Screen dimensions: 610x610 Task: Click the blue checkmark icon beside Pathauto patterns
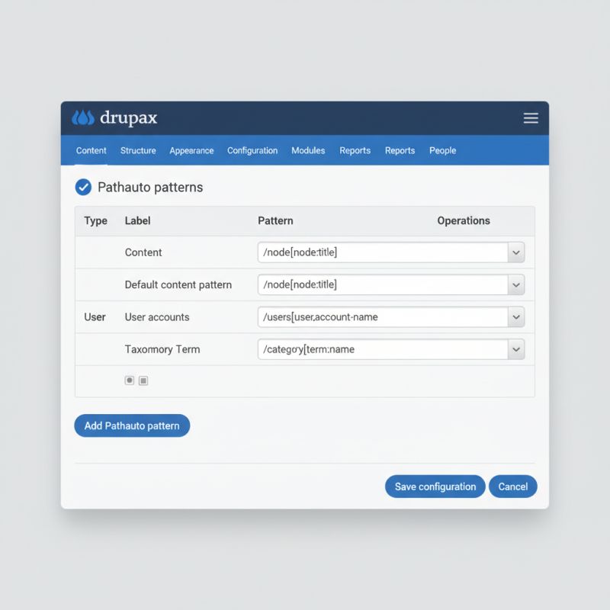(x=83, y=187)
